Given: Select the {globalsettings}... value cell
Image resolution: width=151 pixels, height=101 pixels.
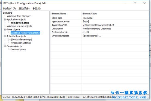Looking at the screenshot, I should (x=92, y=36).
